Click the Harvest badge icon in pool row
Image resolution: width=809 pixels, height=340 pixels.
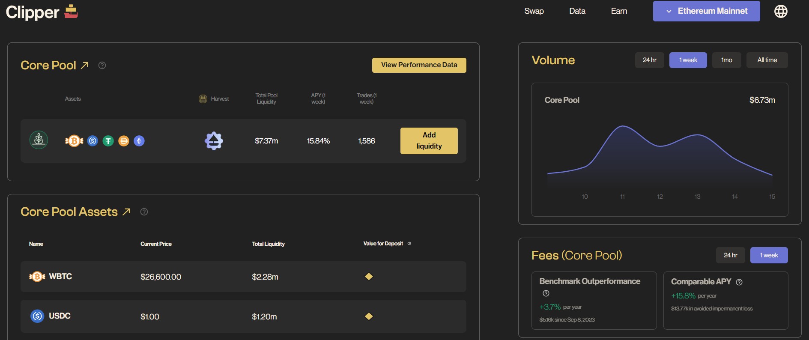[x=214, y=141]
